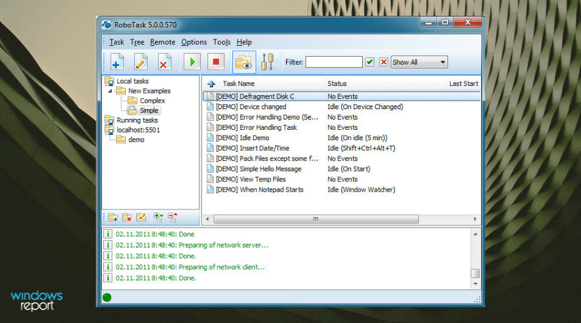Open the Tools menu
Image resolution: width=581 pixels, height=323 pixels.
point(221,42)
